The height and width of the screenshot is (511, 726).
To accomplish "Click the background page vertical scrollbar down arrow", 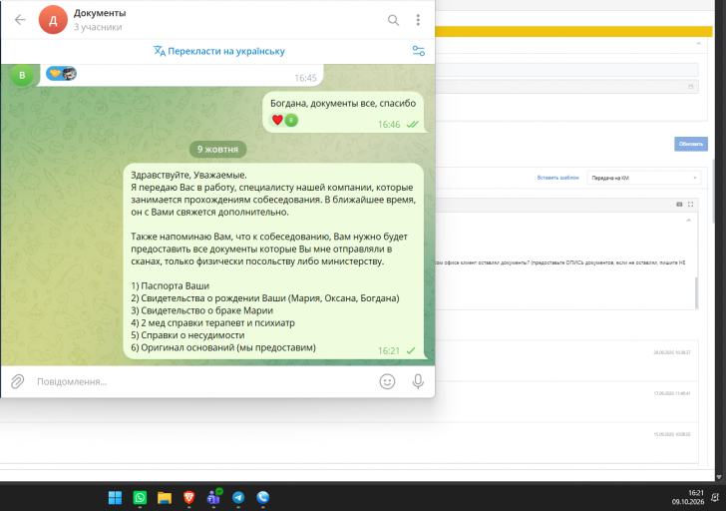I will pyautogui.click(x=719, y=477).
